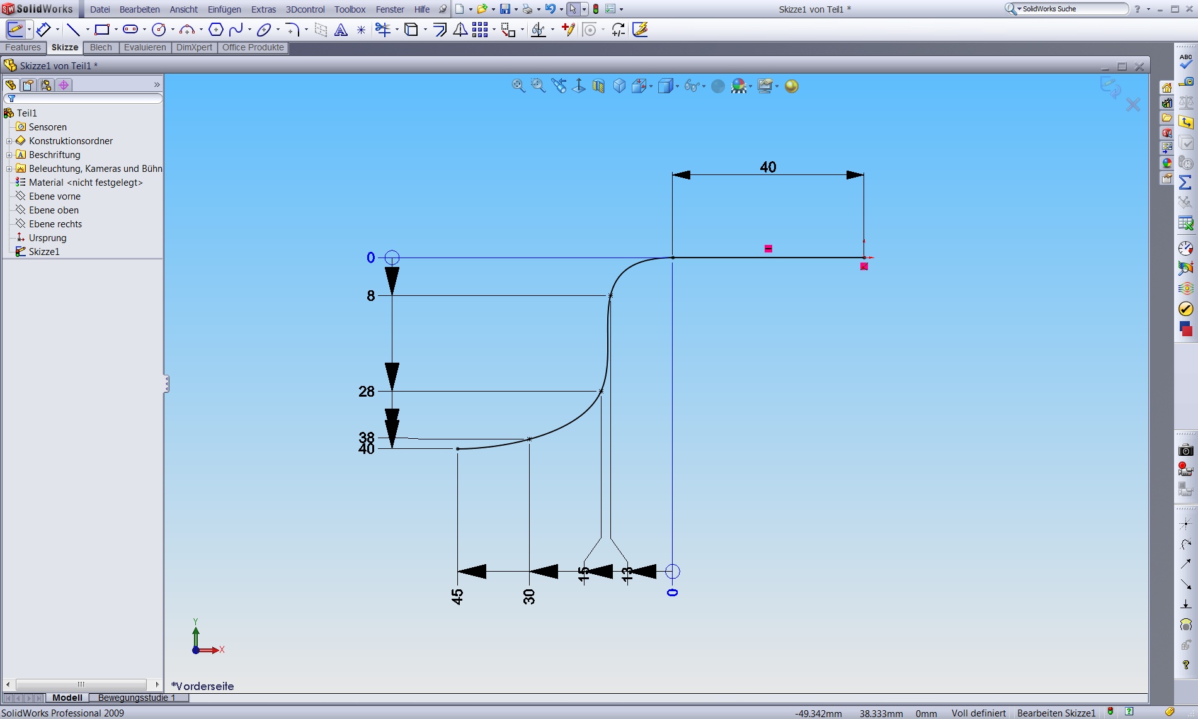Open the Rectangle tool dropdown arrow
This screenshot has height=719, width=1198.
pyautogui.click(x=116, y=30)
